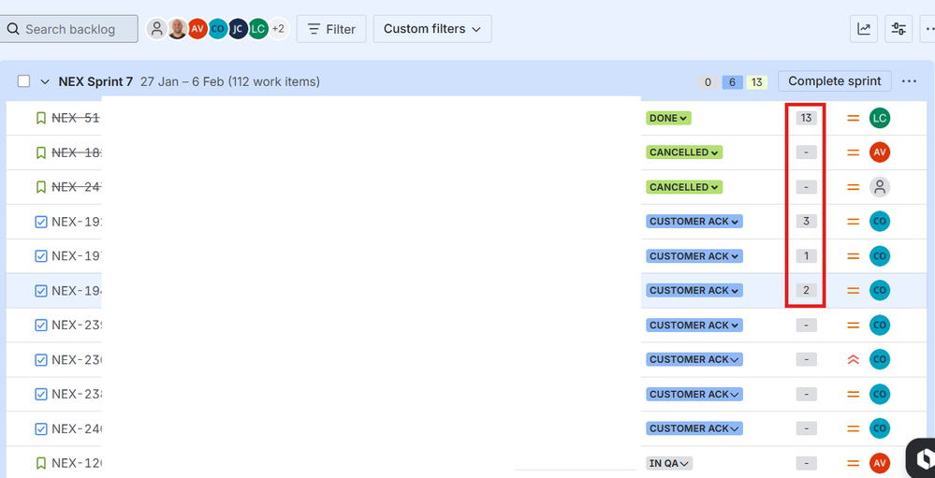Select the NEX Sprint 7 checkbox
Screen dimensions: 935x478
coord(23,81)
